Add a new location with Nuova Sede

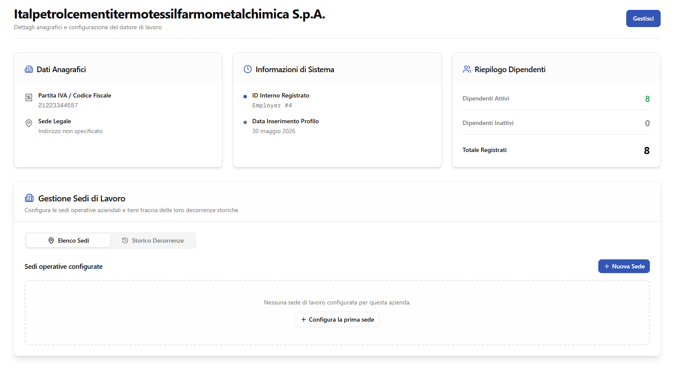(x=624, y=266)
